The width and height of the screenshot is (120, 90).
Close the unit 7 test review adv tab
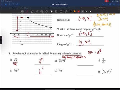coord(81,8)
